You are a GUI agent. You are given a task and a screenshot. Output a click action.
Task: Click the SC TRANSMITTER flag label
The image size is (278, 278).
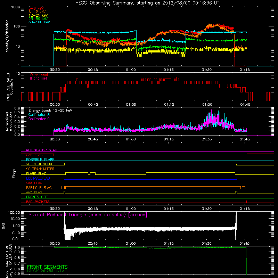[x=40, y=169]
